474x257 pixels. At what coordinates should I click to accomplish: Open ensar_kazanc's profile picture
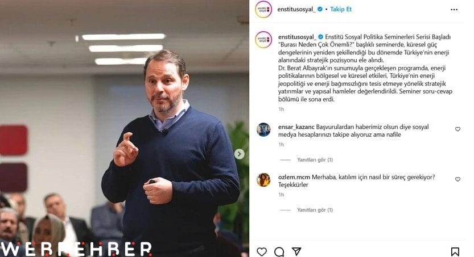263,130
